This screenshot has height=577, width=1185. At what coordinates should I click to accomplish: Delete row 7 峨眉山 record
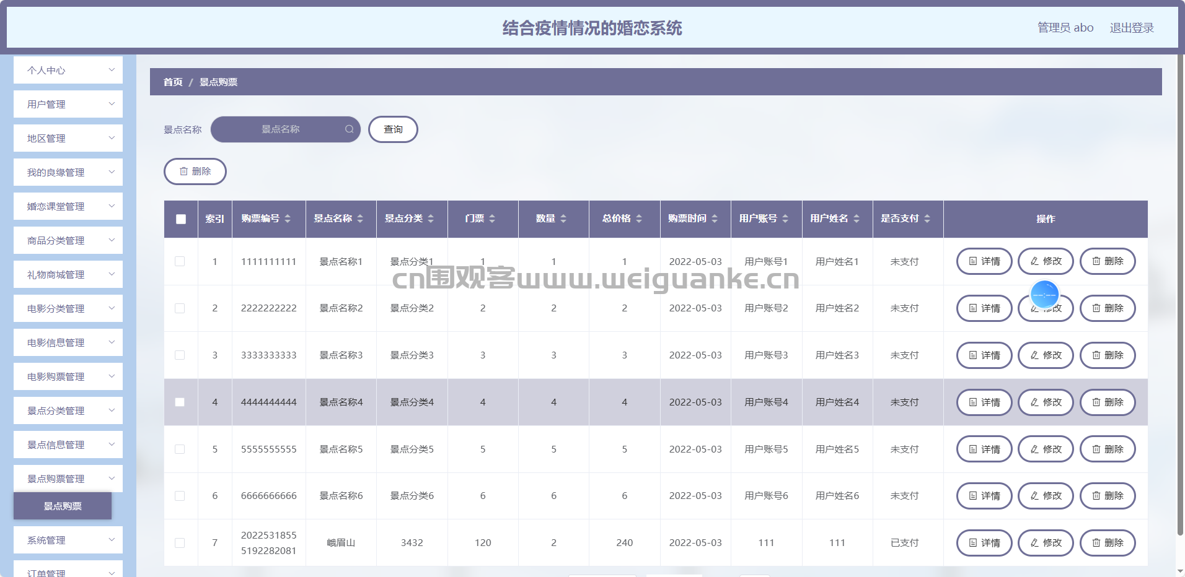tap(1108, 543)
